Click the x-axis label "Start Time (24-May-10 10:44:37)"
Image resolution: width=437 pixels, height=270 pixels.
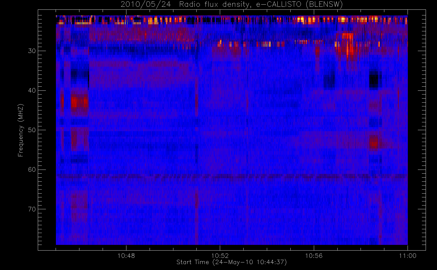pyautogui.click(x=232, y=262)
